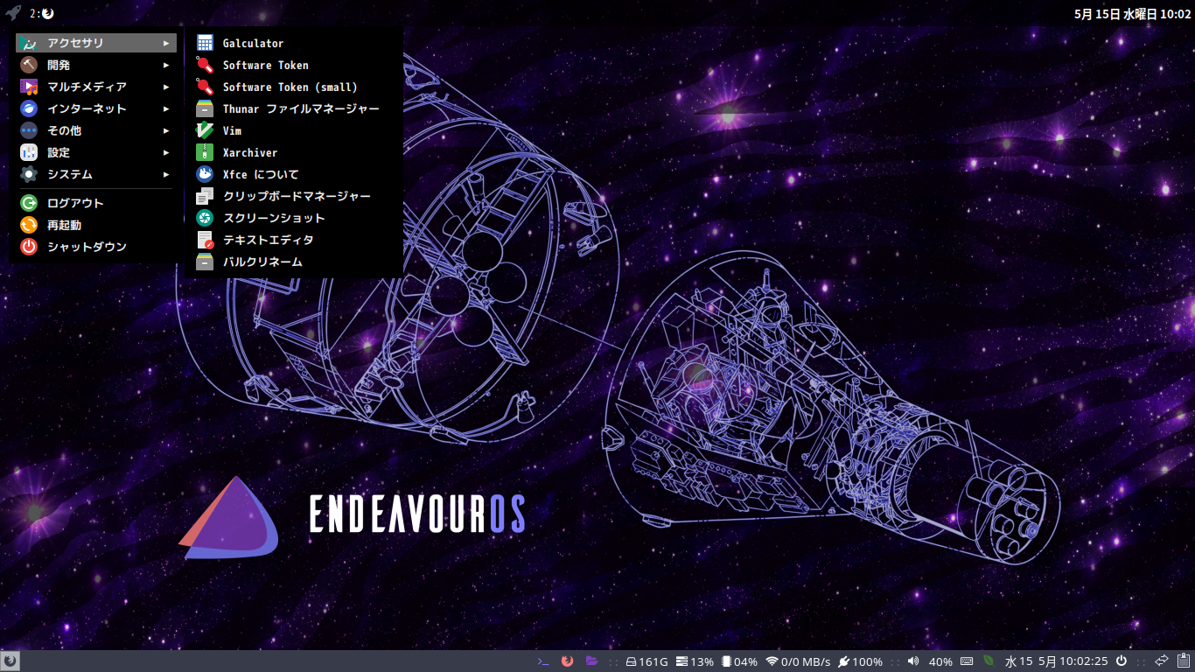The width and height of the screenshot is (1195, 672).
Task: Click the keyboard layout icon in panel
Action: point(967,661)
